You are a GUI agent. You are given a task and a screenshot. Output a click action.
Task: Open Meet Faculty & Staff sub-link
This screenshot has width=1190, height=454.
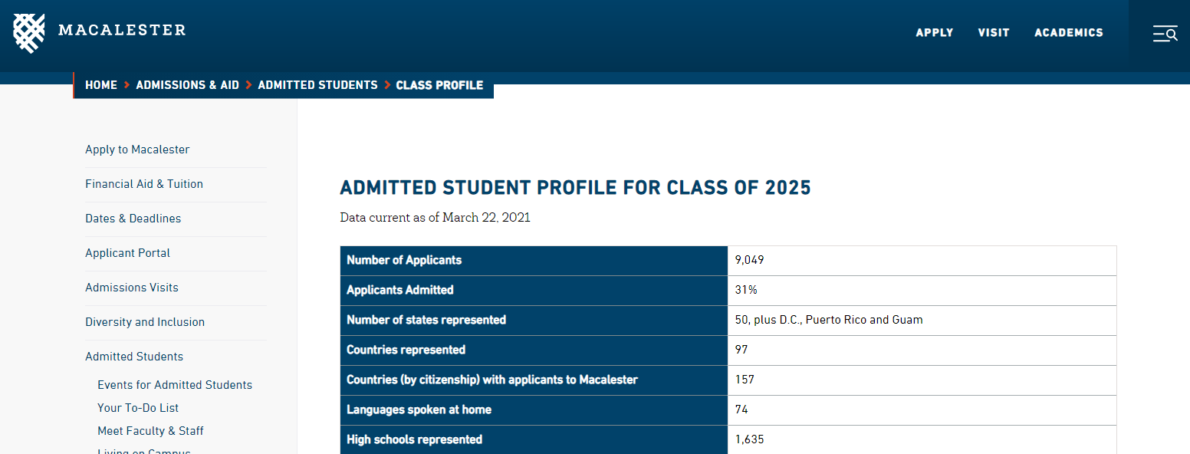click(150, 431)
